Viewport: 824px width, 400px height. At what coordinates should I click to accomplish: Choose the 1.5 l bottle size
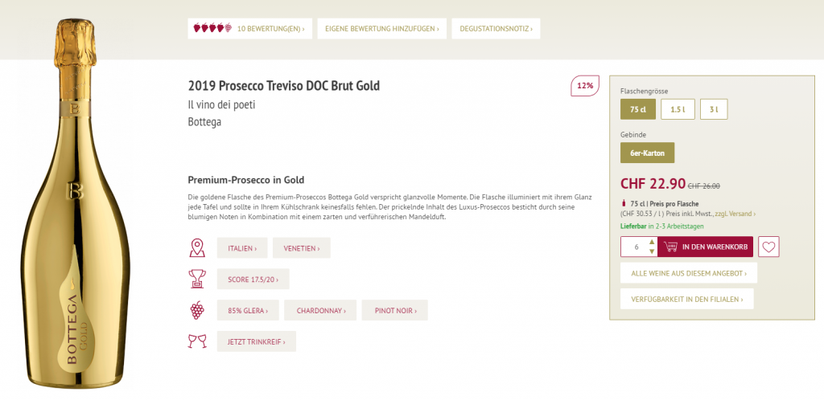pos(678,109)
